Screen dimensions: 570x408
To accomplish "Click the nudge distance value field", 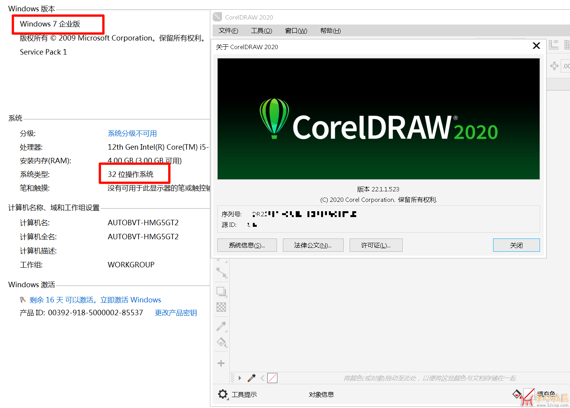I will tap(566, 66).
